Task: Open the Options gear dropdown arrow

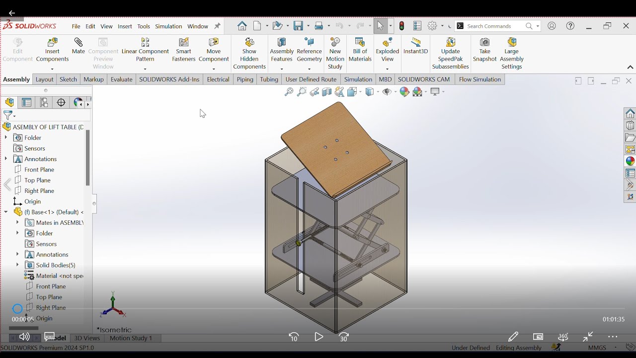Action: point(442,26)
